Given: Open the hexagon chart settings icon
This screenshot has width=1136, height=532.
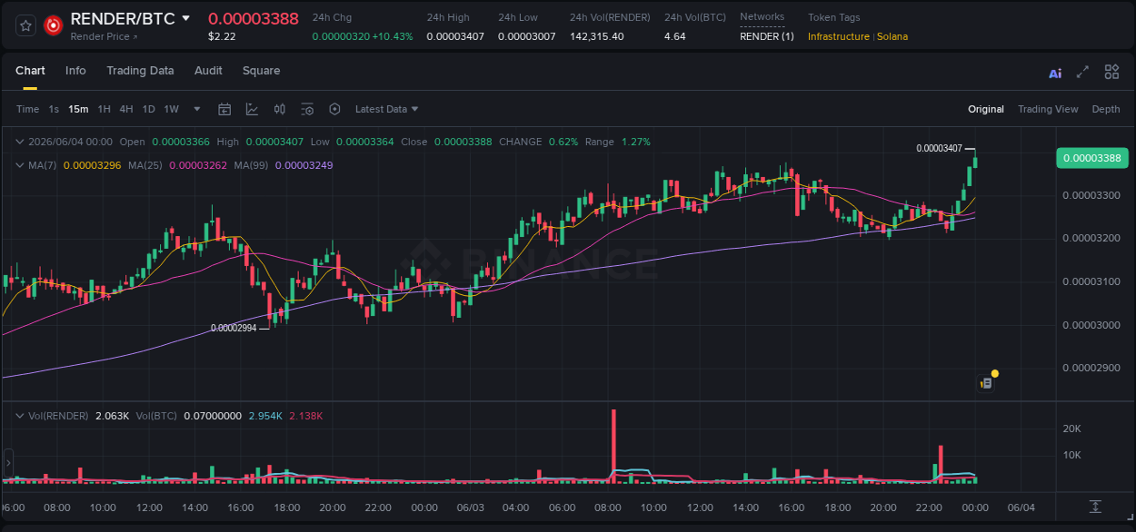Looking at the screenshot, I should tap(334, 109).
